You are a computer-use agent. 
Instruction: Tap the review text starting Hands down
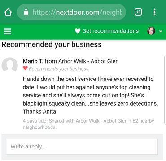(90, 95)
